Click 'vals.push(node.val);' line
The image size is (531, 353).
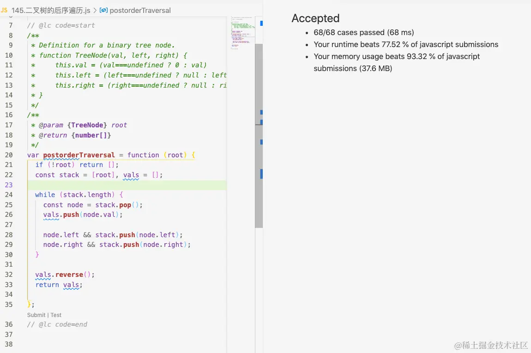click(x=83, y=215)
